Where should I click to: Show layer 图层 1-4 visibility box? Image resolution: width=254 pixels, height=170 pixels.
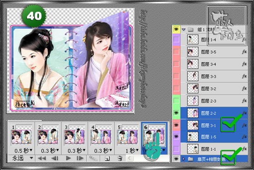176,39
